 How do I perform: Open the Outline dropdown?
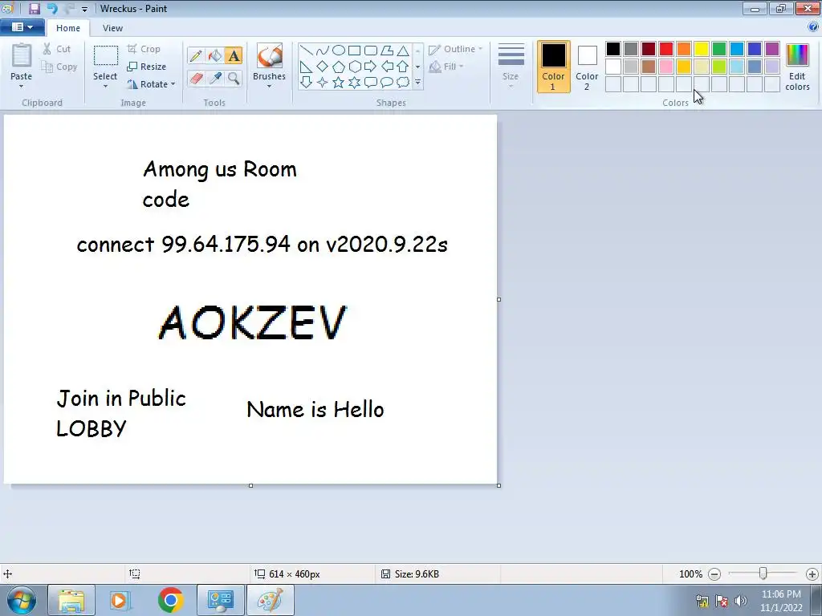456,49
